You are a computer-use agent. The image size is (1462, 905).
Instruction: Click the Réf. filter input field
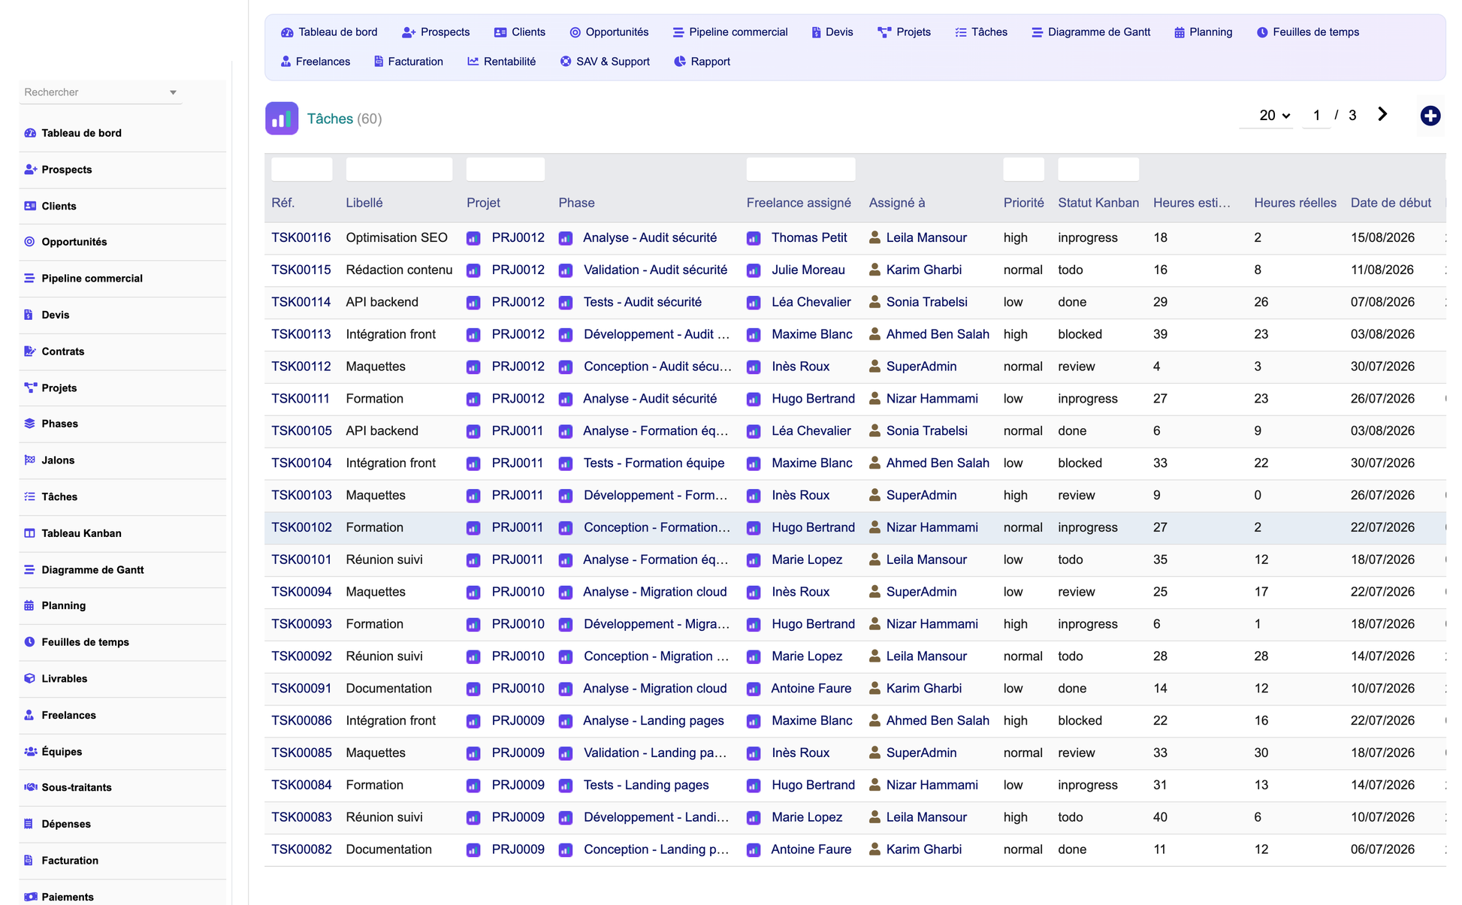point(302,169)
